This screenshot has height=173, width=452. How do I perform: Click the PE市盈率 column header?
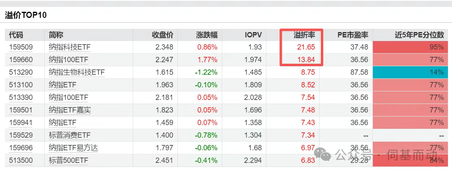tap(353, 35)
